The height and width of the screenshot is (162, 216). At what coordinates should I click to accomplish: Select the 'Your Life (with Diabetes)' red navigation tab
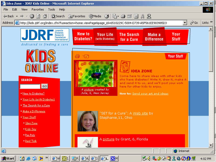105,36
